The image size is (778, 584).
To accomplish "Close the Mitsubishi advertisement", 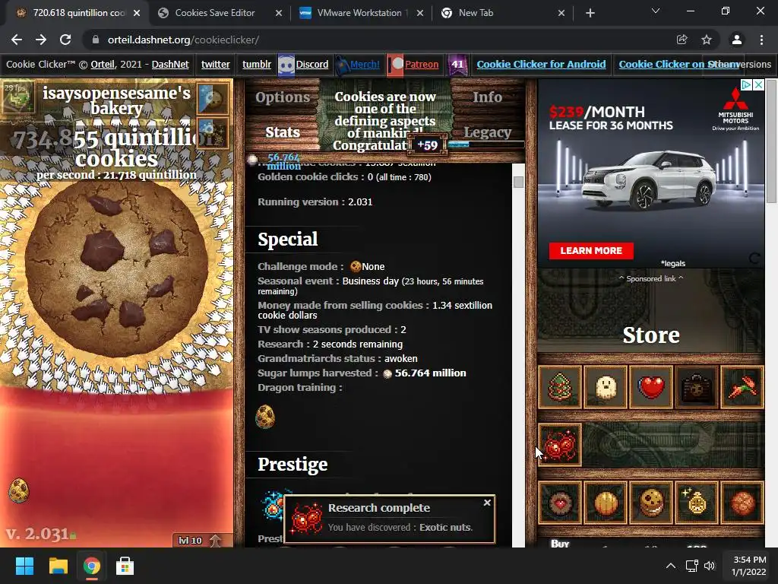I will pyautogui.click(x=758, y=85).
